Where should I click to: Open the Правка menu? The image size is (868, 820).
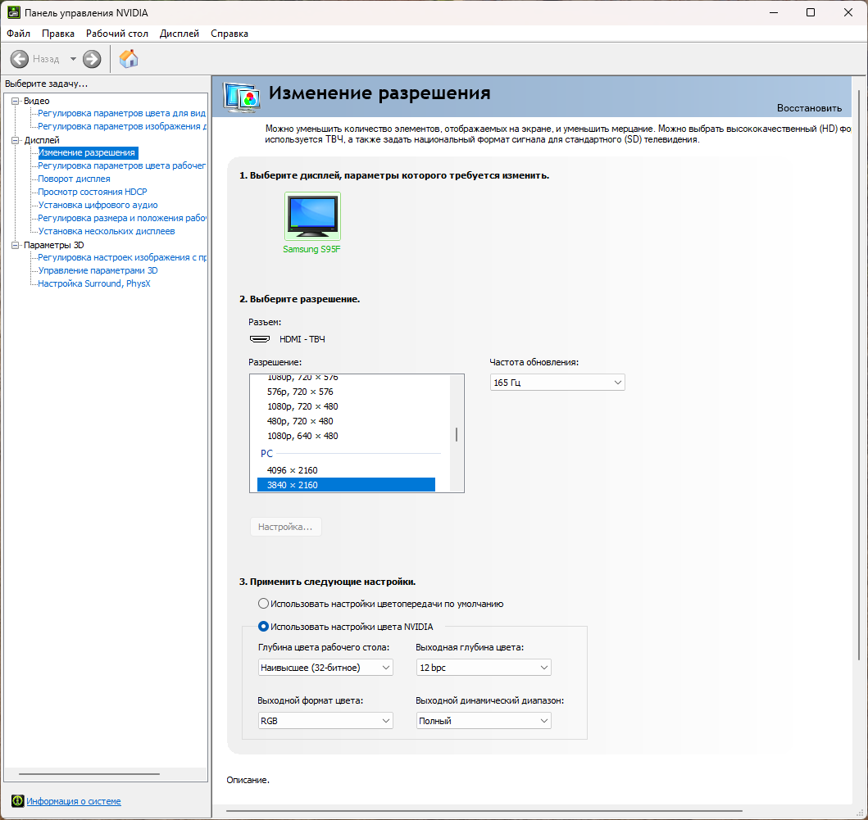(57, 34)
